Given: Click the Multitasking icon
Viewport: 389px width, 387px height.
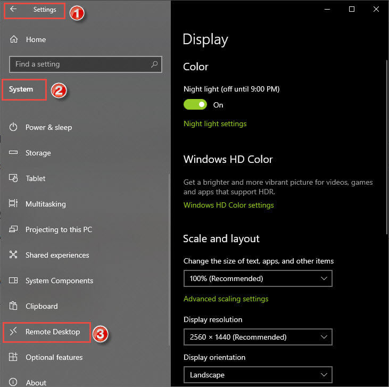Looking at the screenshot, I should pos(13,203).
